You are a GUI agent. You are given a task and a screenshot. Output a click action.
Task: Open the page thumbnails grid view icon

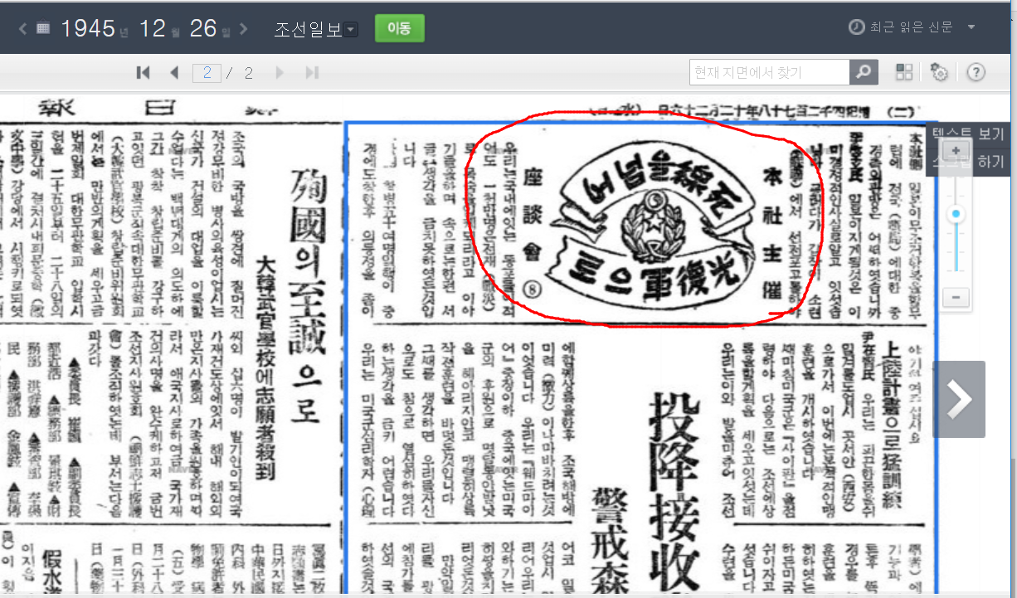tap(904, 72)
